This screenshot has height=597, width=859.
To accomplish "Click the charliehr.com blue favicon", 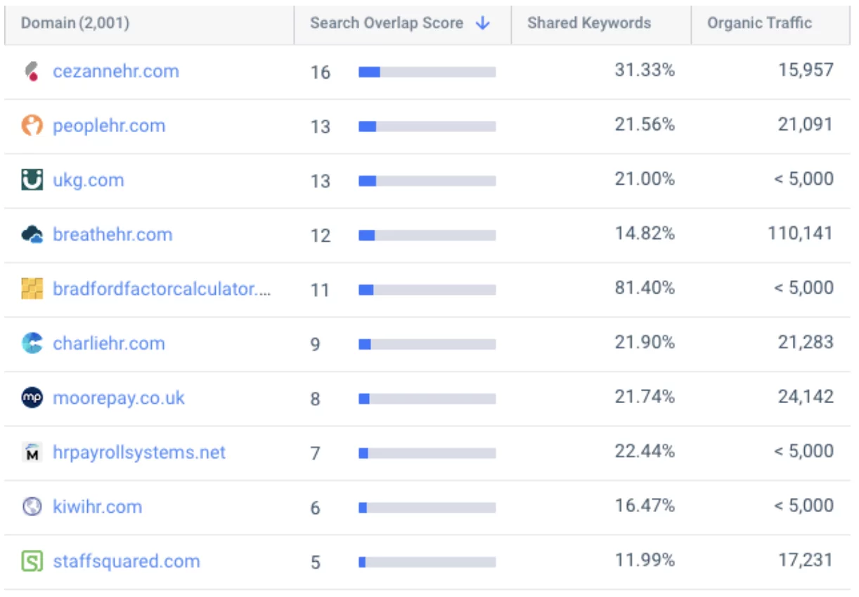I will coord(32,343).
